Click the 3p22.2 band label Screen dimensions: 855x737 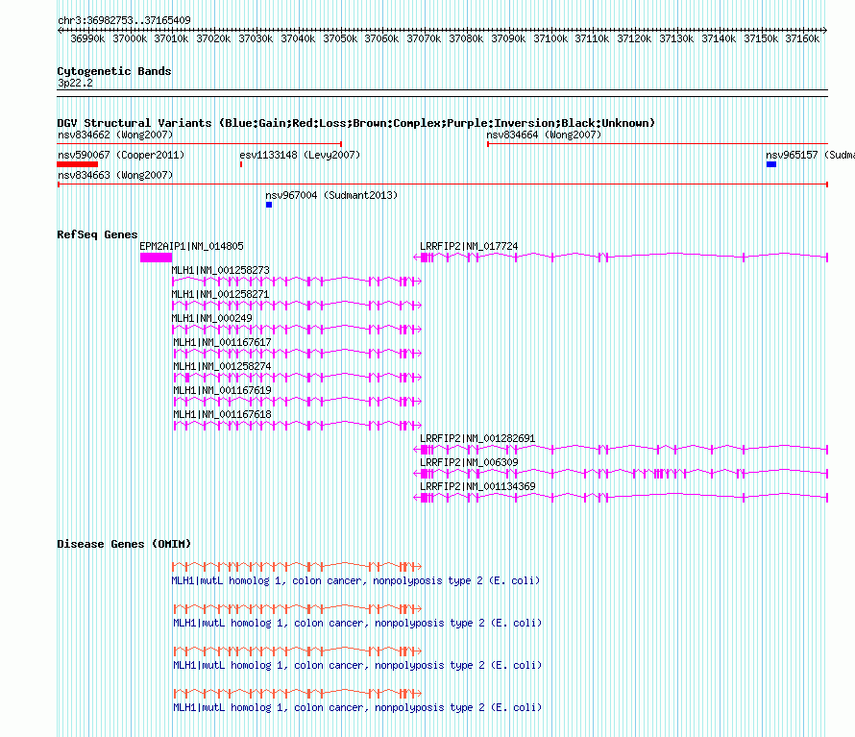(x=75, y=83)
